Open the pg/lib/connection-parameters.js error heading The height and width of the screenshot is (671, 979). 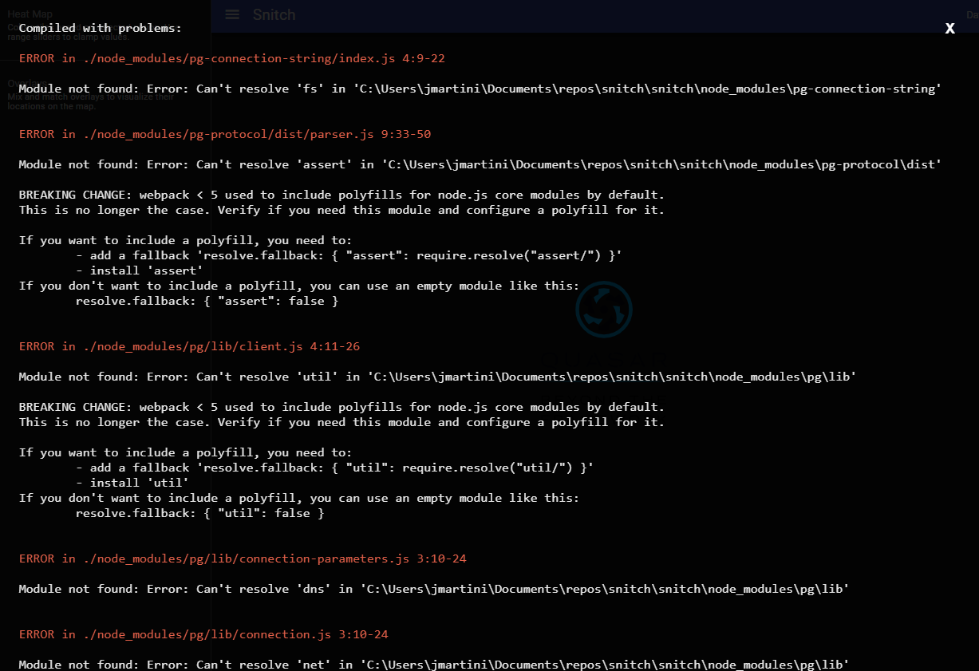click(x=242, y=559)
